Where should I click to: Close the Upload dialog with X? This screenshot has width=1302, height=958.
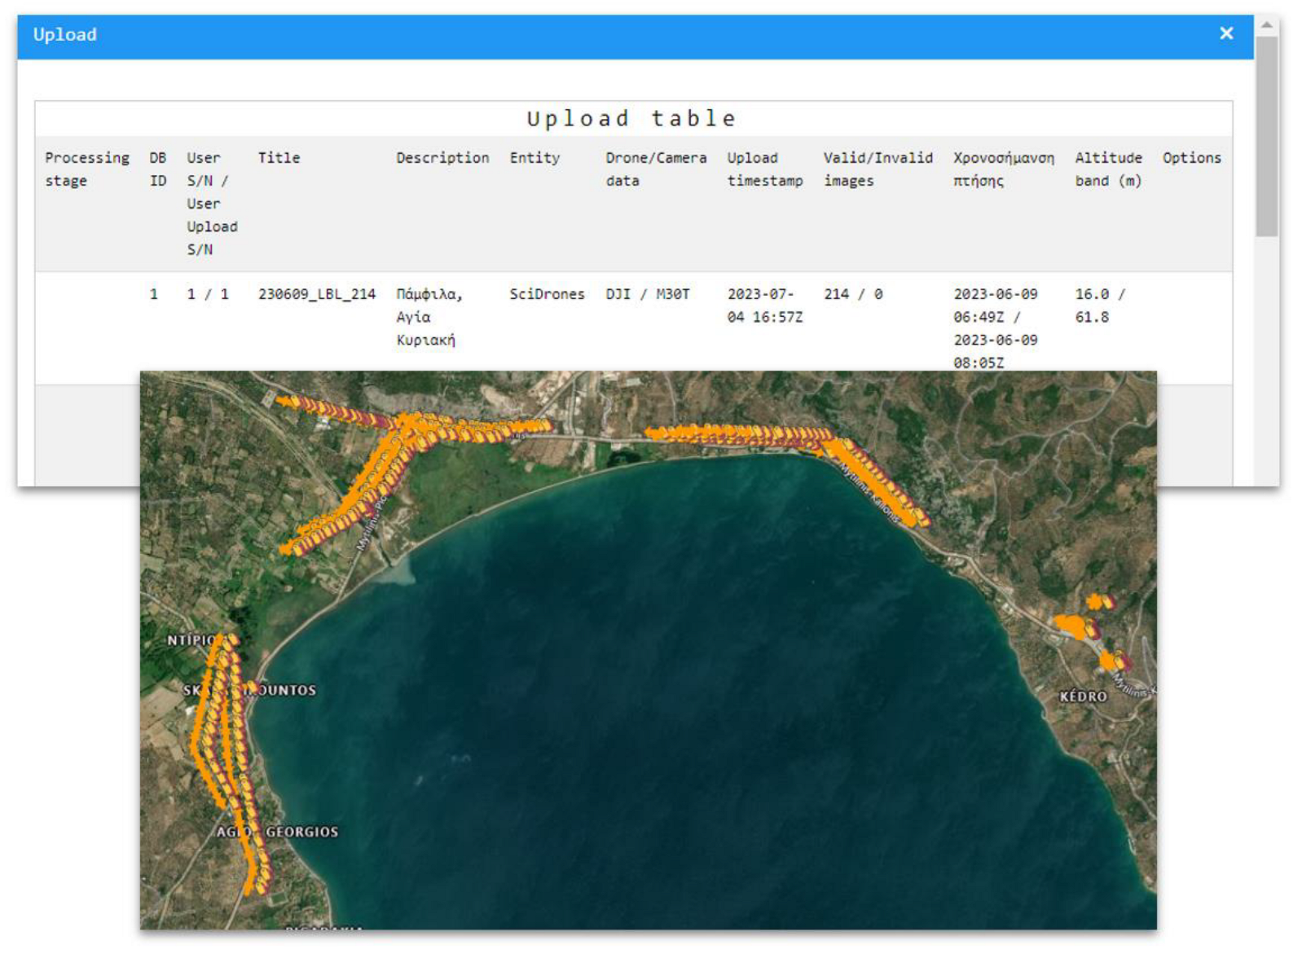(x=1225, y=33)
